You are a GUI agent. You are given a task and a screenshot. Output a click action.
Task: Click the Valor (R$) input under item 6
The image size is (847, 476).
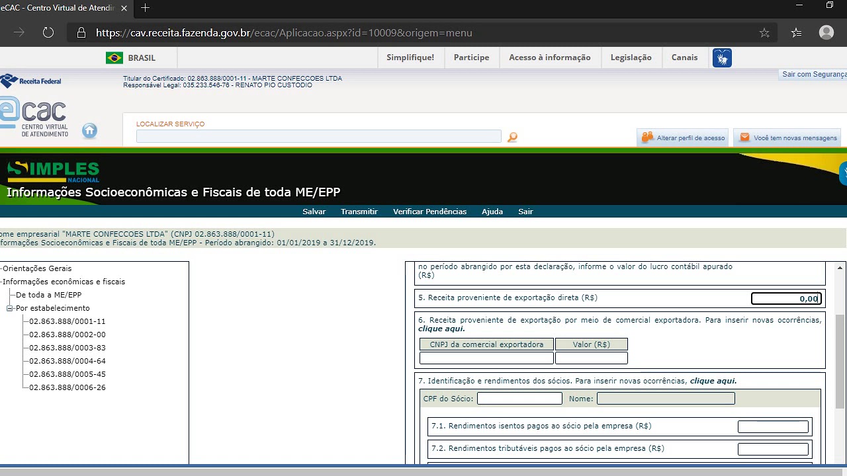pyautogui.click(x=591, y=358)
